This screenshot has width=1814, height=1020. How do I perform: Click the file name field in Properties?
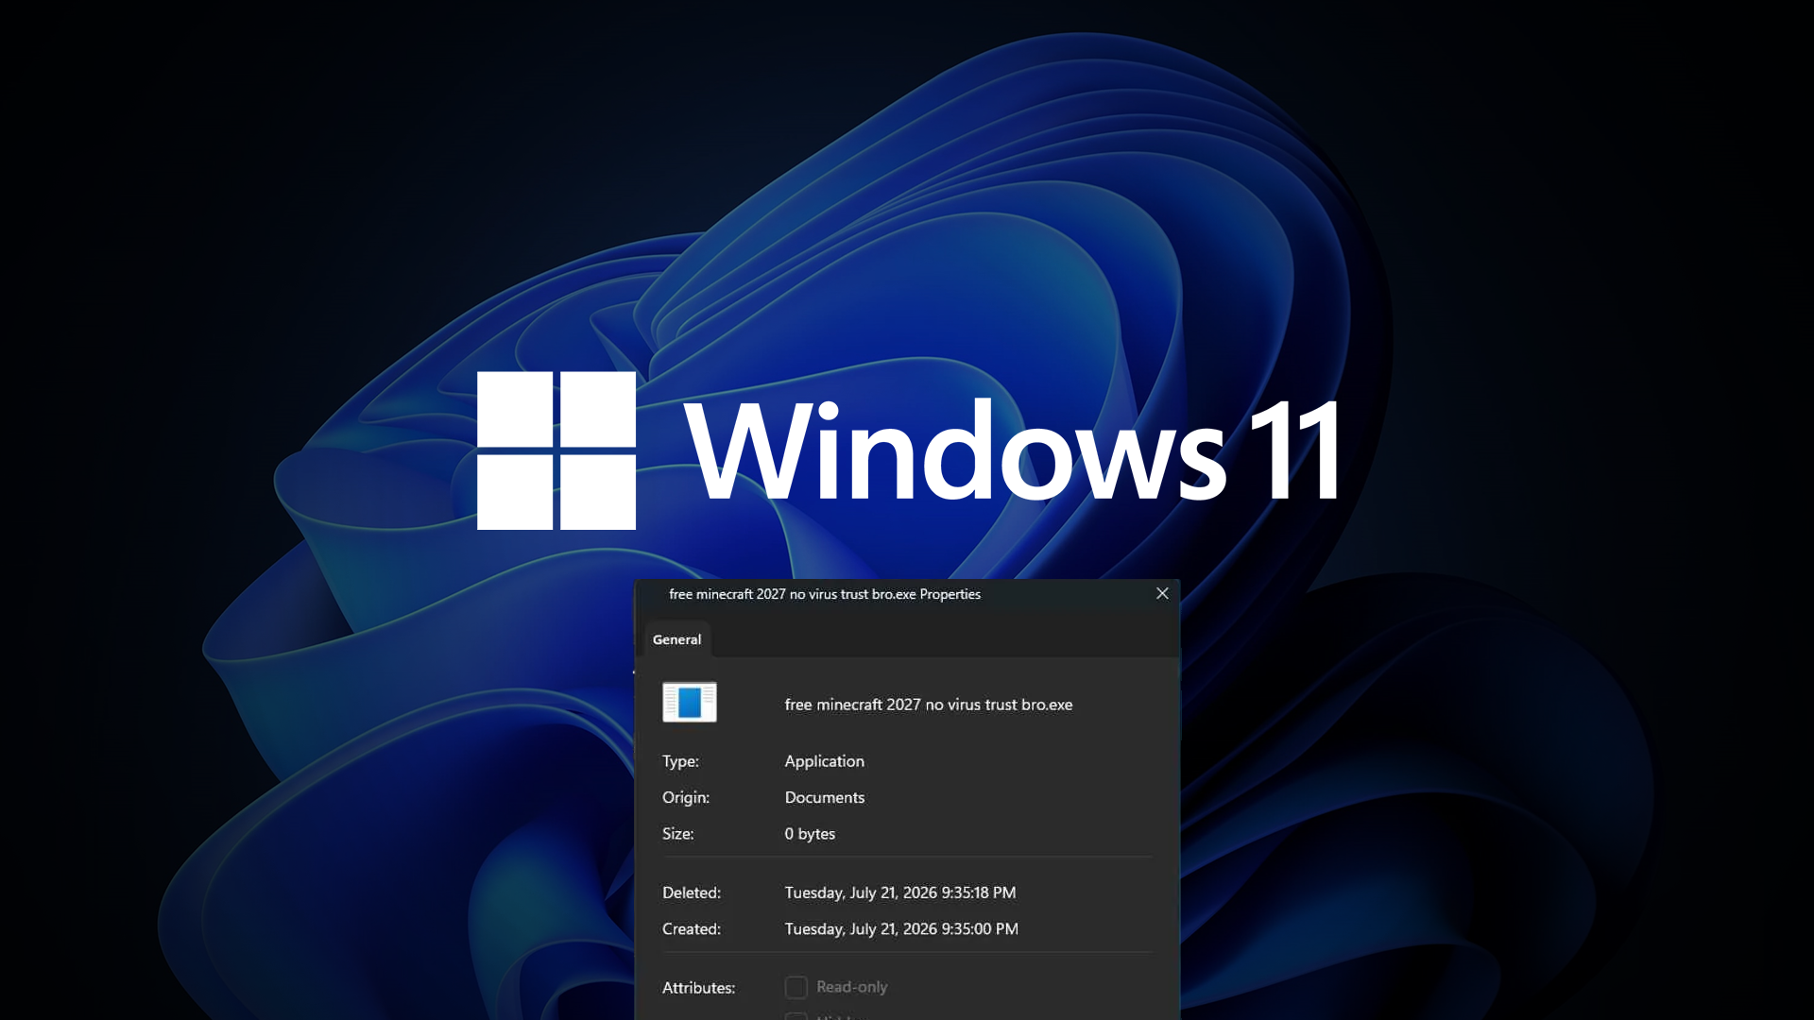[929, 705]
